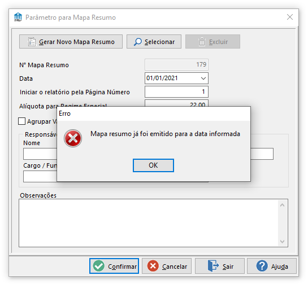Click the exit door icon on Sair
The height and width of the screenshot is (284, 308).
pyautogui.click(x=213, y=266)
